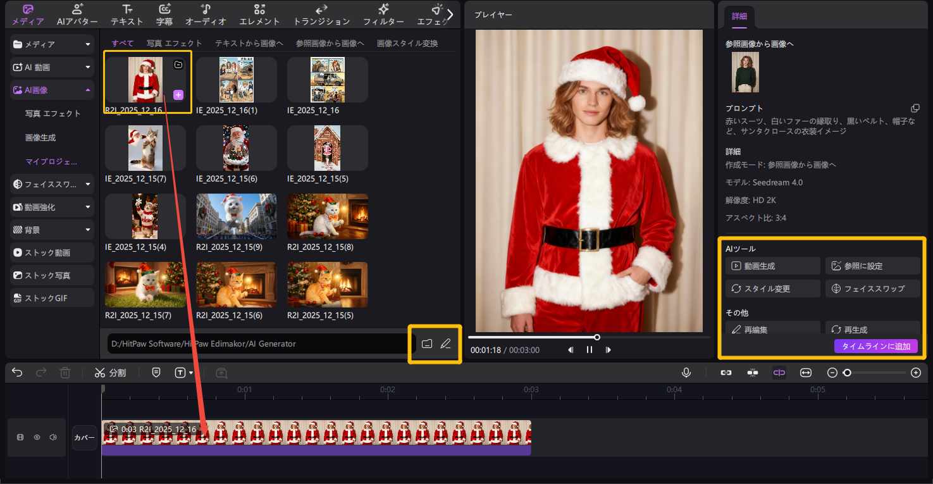Viewport: 933px width, 484px height.
Task: Expand the 動画強化 sidebar section
Action: [88, 207]
